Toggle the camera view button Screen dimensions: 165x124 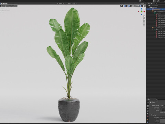coord(144,22)
